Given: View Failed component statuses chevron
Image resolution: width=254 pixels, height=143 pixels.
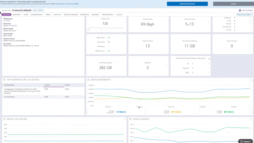Looking at the screenshot, I should 209,72.
